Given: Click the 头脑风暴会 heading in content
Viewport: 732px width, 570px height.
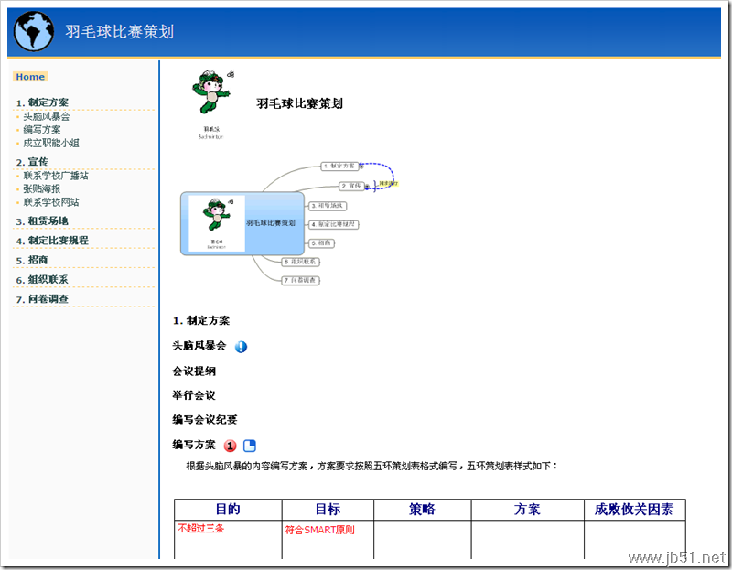Looking at the screenshot, I should click(199, 346).
